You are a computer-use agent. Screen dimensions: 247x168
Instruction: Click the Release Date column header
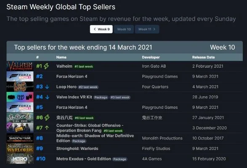point(203,57)
